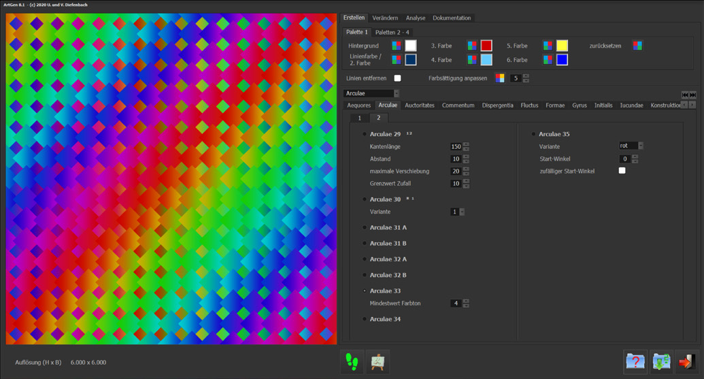Click the easel canvas icon

[378, 361]
